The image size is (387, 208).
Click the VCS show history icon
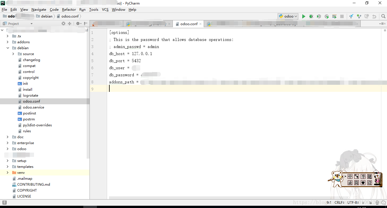pyautogui.click(x=367, y=16)
